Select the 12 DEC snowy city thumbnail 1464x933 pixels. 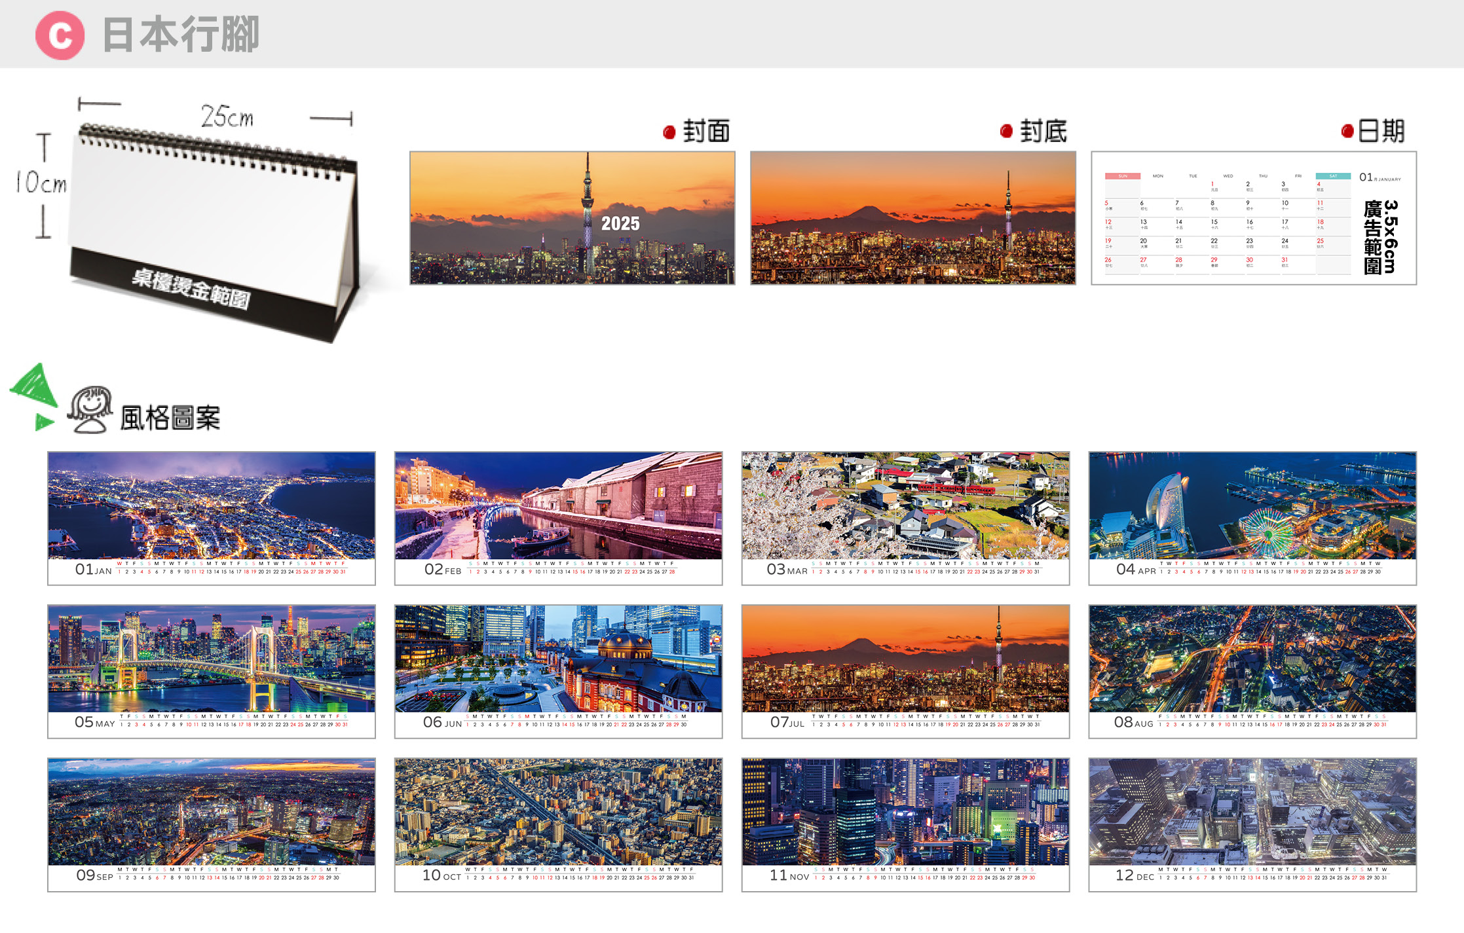(x=1252, y=812)
